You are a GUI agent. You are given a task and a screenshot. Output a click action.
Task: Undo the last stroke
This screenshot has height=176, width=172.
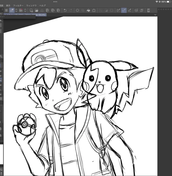pyautogui.click(x=65, y=10)
